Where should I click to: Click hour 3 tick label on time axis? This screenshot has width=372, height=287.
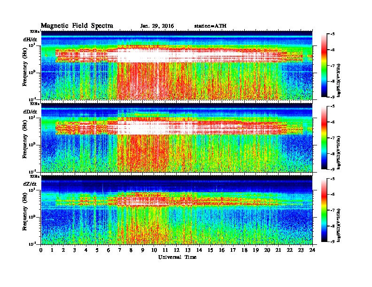(75, 250)
